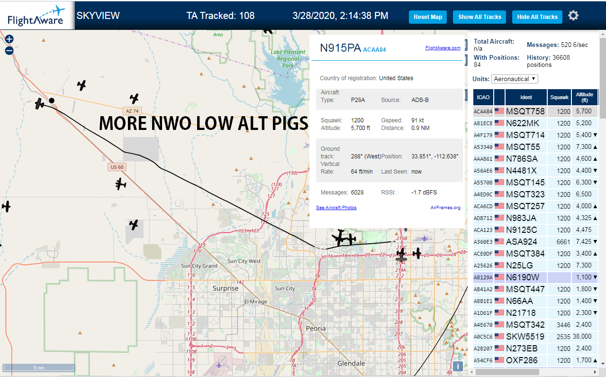Click the Lake Pleasant Regional Park label
This screenshot has height=377, width=606.
288,59
